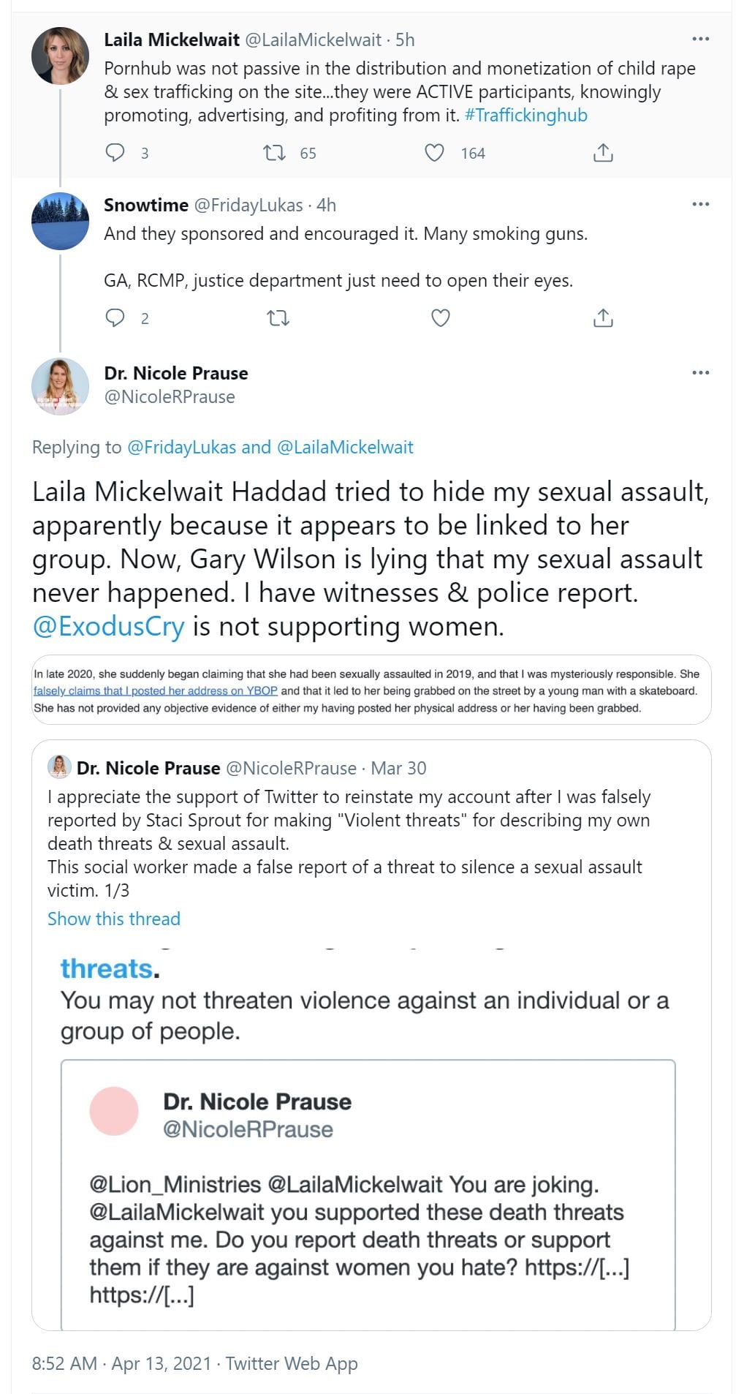Share Snowtime's tweet
744x1394 pixels.
603,318
